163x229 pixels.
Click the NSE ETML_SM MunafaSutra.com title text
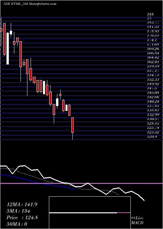click(30, 4)
